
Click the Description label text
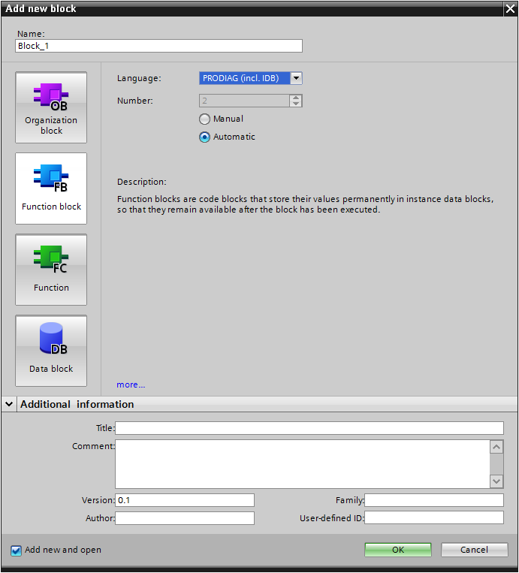[141, 182]
